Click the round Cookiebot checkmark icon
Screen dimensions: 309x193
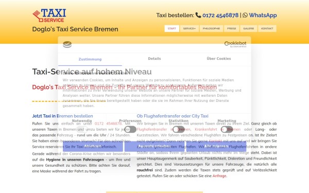coord(67,44)
